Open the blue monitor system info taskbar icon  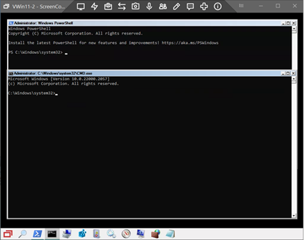tap(141, 234)
